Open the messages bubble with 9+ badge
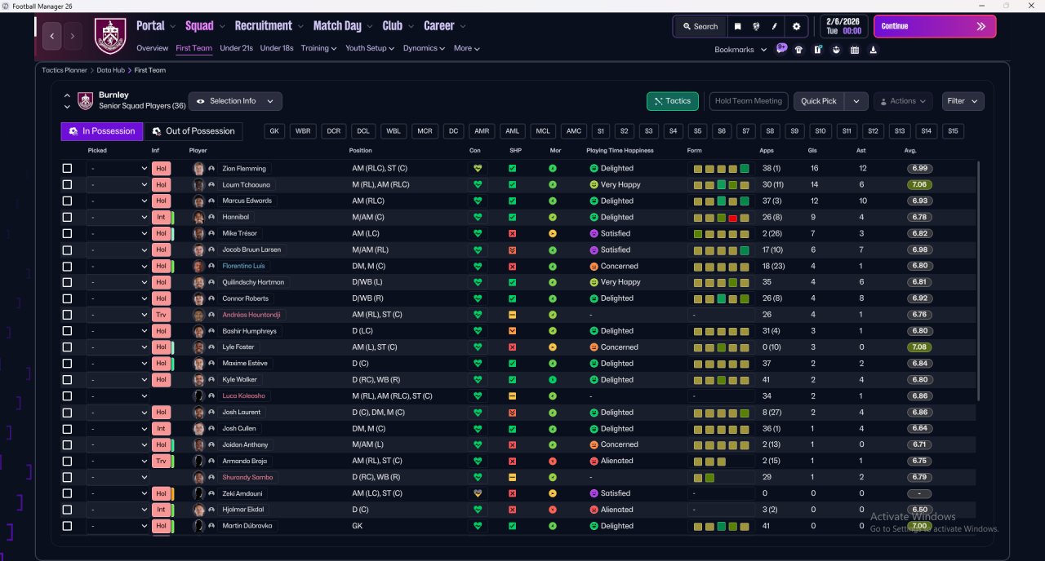The image size is (1045, 561). click(781, 49)
